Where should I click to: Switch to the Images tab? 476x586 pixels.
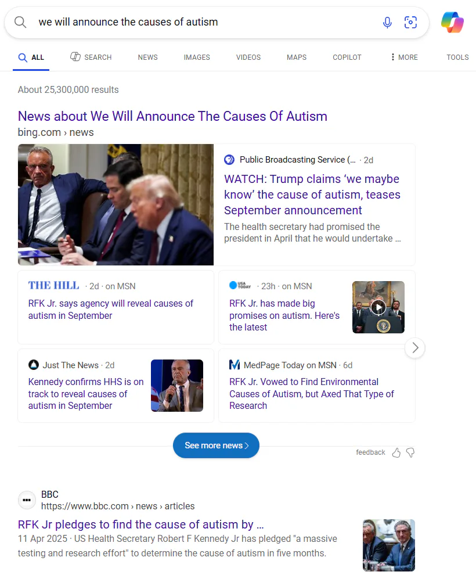pos(197,57)
